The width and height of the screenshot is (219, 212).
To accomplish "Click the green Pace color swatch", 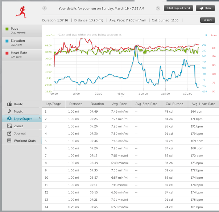I will 6,29.
